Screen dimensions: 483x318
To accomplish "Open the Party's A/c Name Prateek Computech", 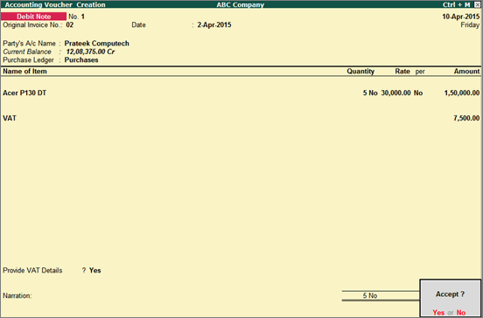I will [97, 44].
